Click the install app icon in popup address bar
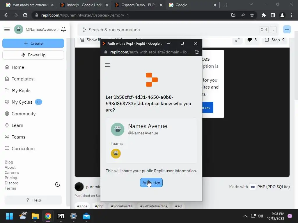The height and width of the screenshot is (223, 298). (x=197, y=52)
